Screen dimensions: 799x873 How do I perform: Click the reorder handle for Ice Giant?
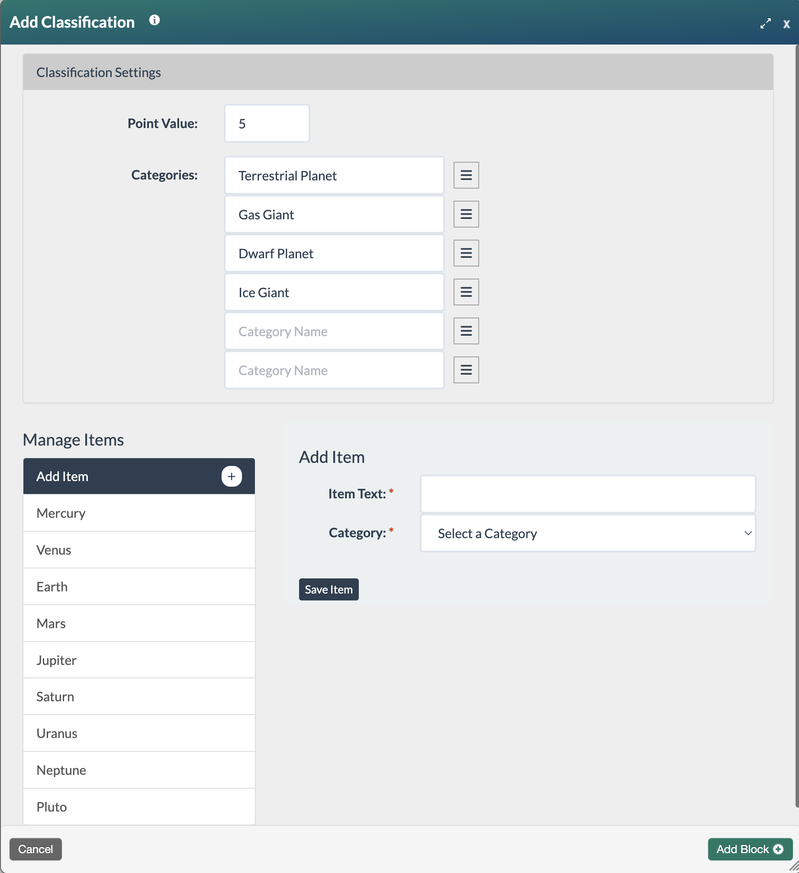tap(466, 292)
